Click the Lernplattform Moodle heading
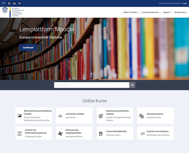This screenshot has height=153, width=189. tap(47, 29)
